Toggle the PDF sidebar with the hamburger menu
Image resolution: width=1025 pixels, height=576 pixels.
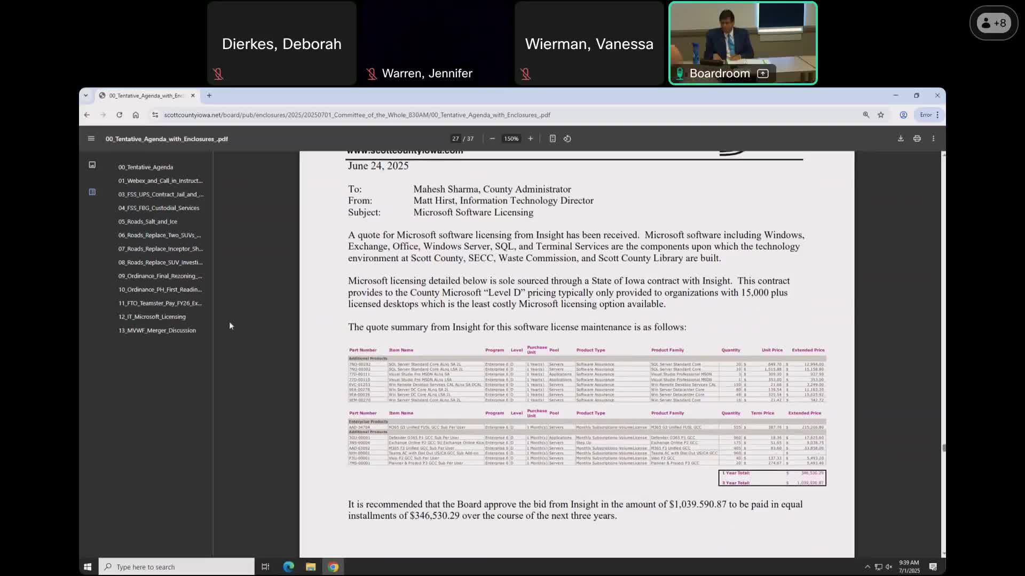(91, 138)
